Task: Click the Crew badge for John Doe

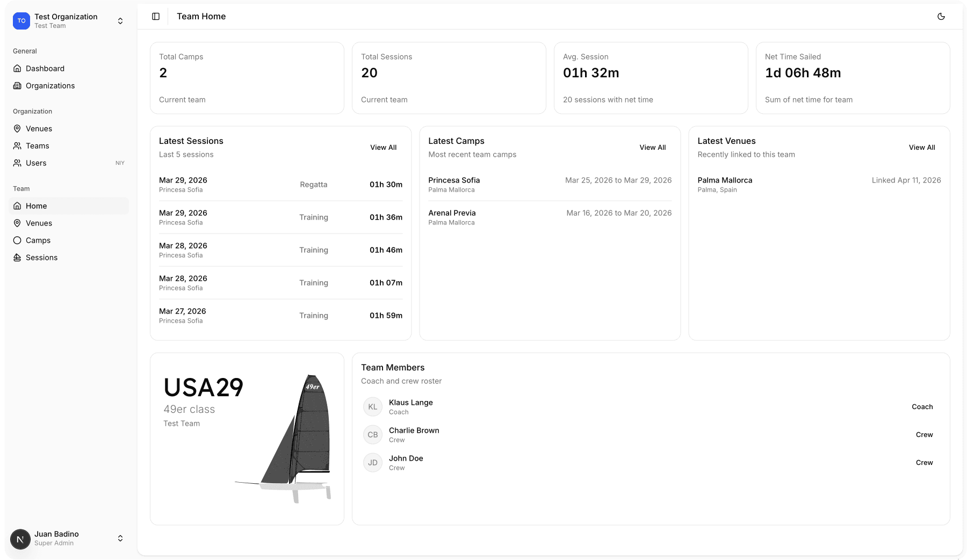Action: pos(924,463)
